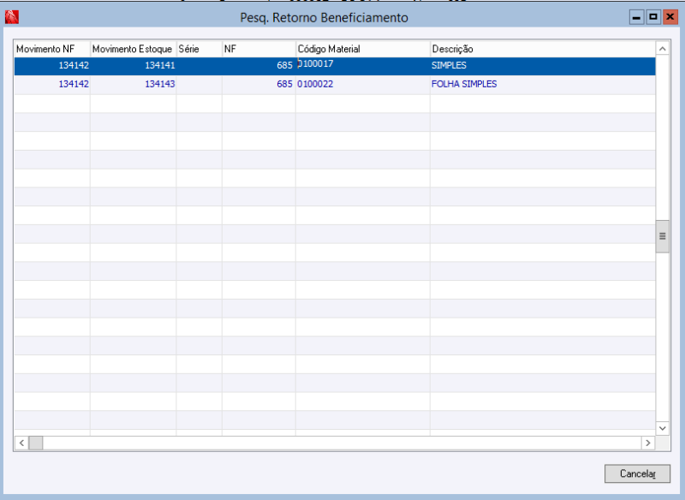This screenshot has height=500, width=685.
Task: Click the NF column header
Action: point(259,49)
